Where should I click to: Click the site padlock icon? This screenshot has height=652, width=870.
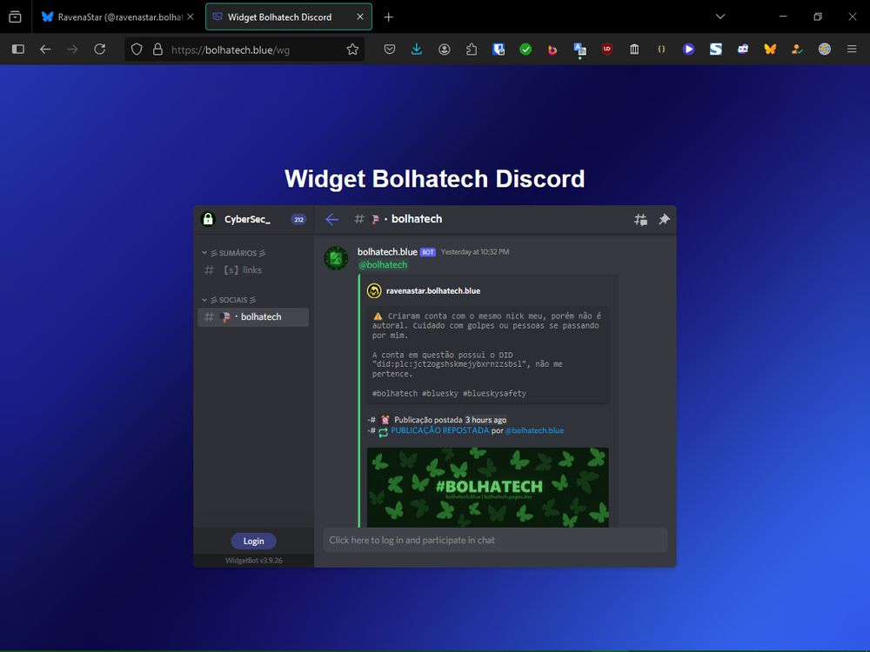(x=157, y=50)
